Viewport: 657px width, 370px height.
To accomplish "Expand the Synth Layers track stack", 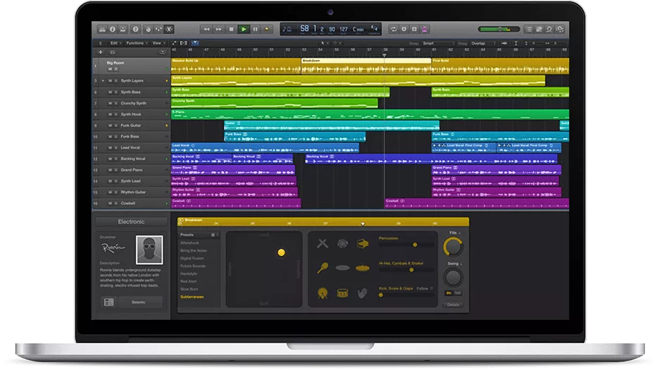I will [x=103, y=80].
